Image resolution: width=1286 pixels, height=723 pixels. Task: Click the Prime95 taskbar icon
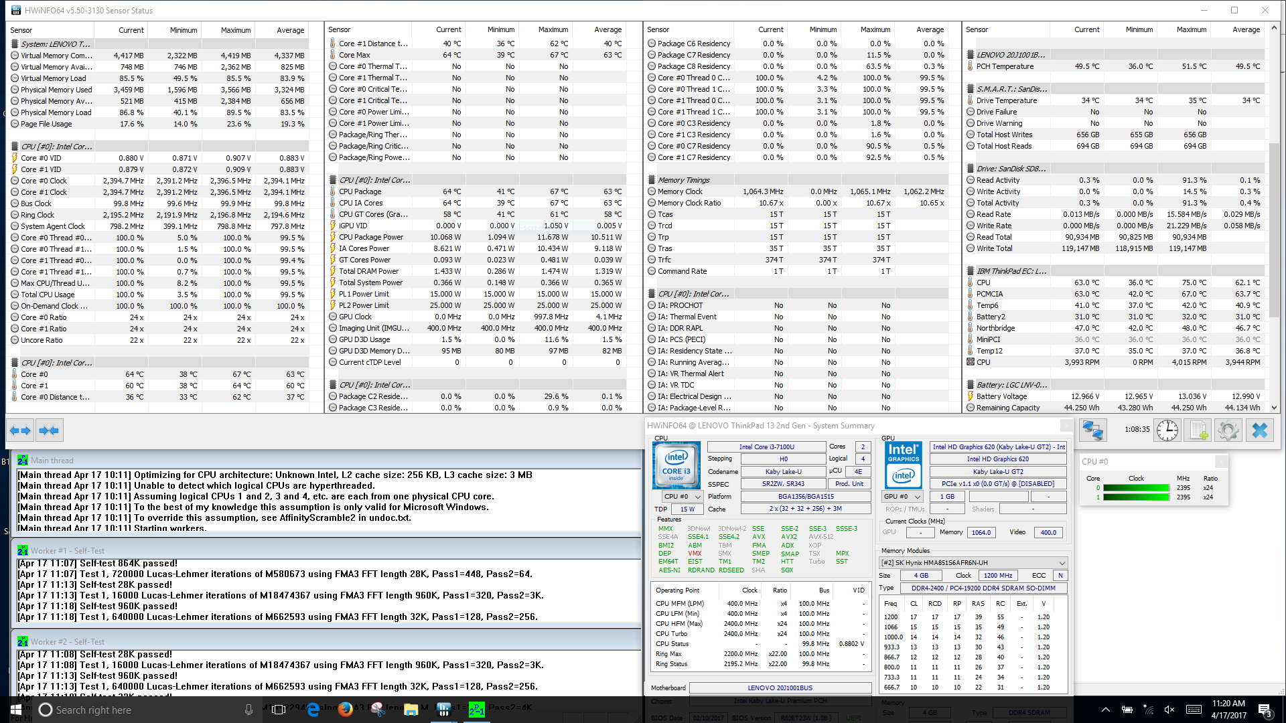pos(476,710)
